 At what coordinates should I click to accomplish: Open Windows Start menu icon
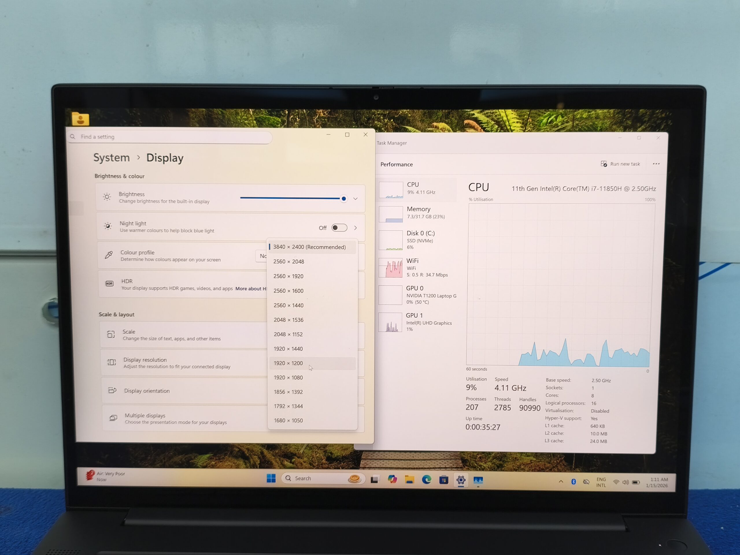tap(271, 478)
